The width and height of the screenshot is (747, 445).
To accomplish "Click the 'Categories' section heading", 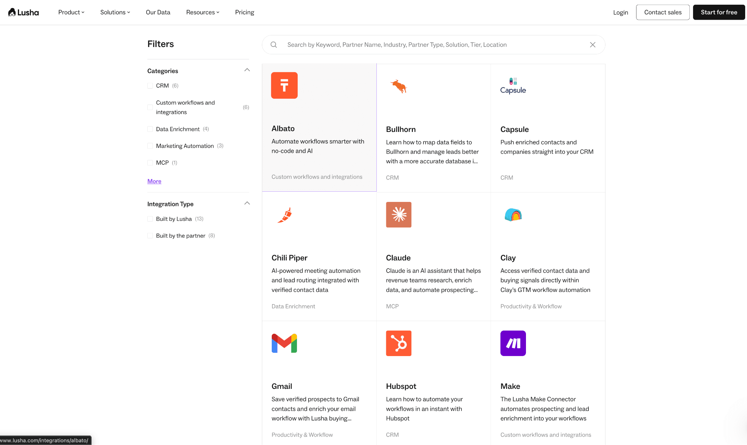I will (x=163, y=71).
